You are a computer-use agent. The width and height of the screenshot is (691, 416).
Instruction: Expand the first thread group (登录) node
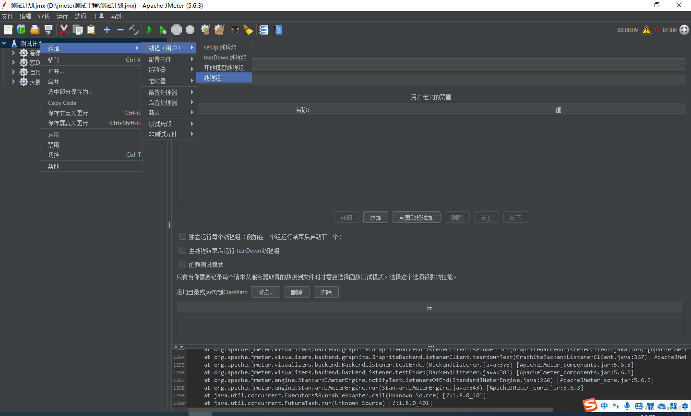pyautogui.click(x=13, y=53)
